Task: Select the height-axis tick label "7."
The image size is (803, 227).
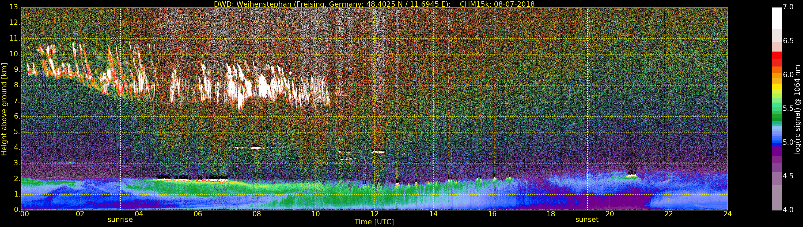Action: point(17,101)
